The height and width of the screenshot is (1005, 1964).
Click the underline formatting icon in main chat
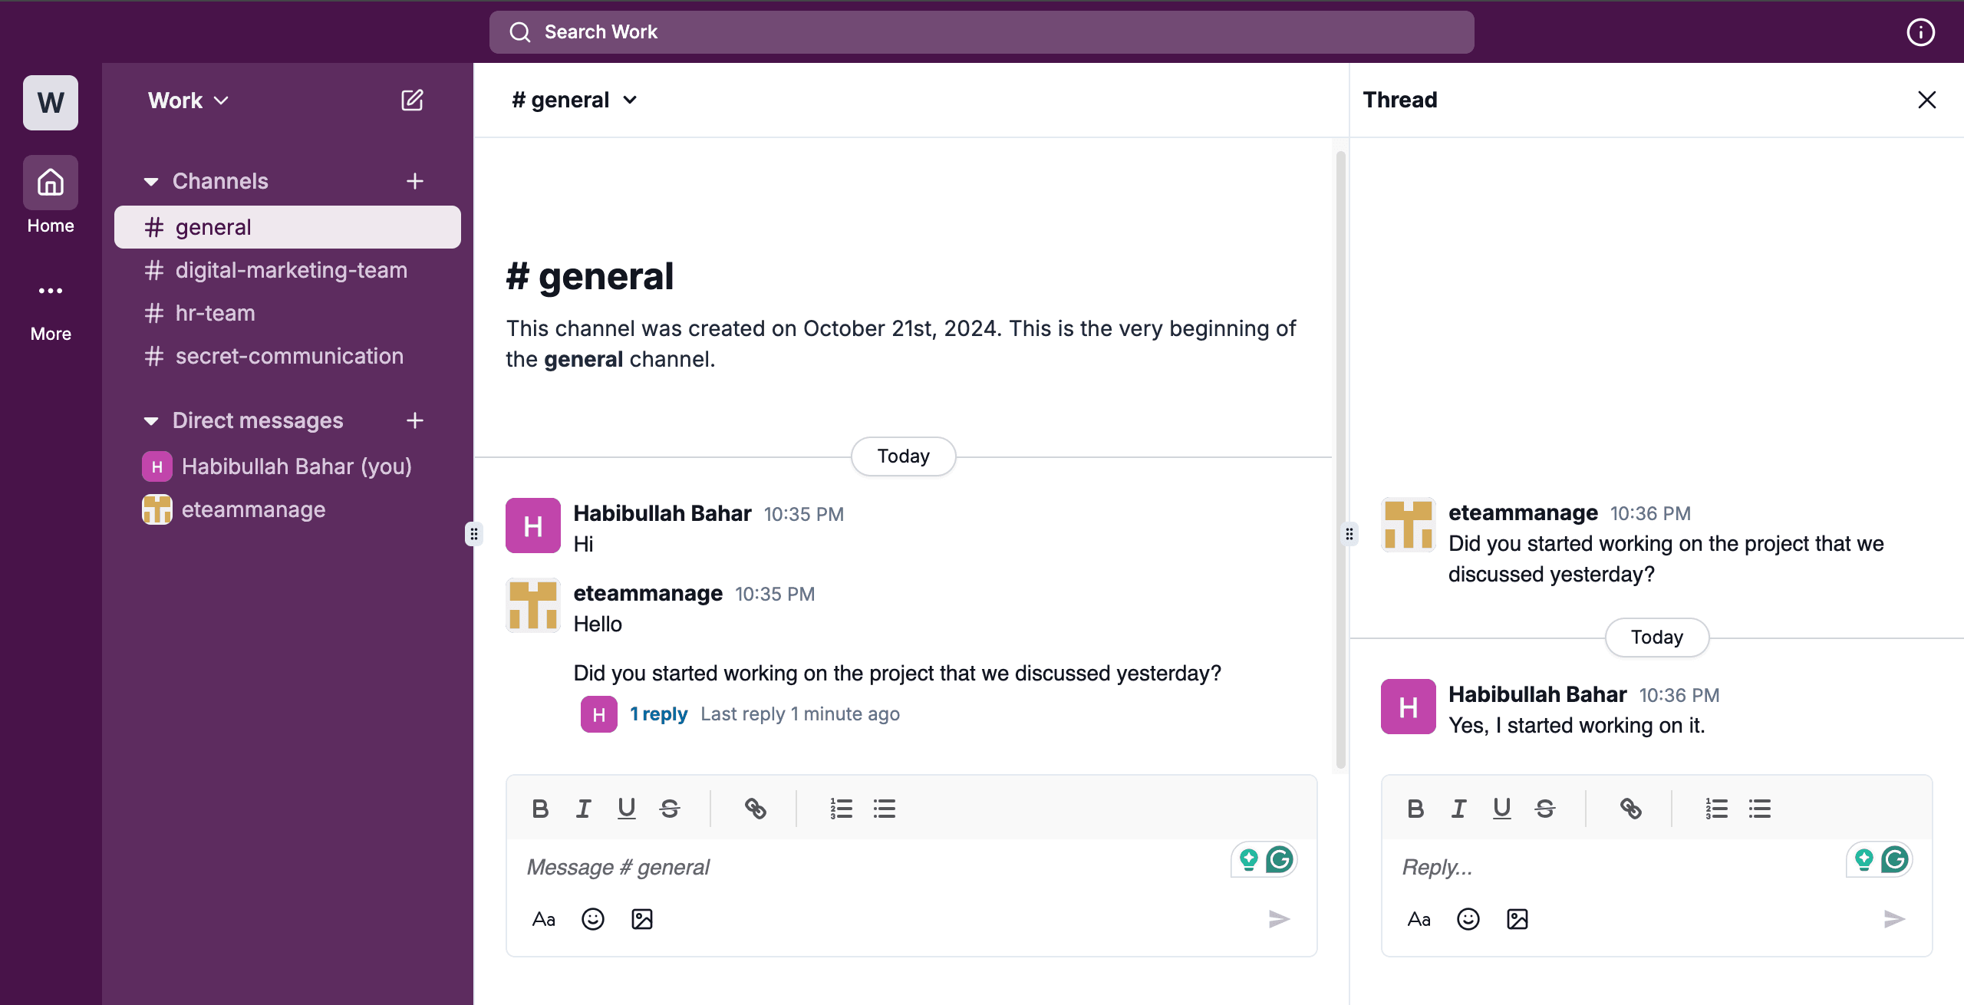(x=627, y=808)
